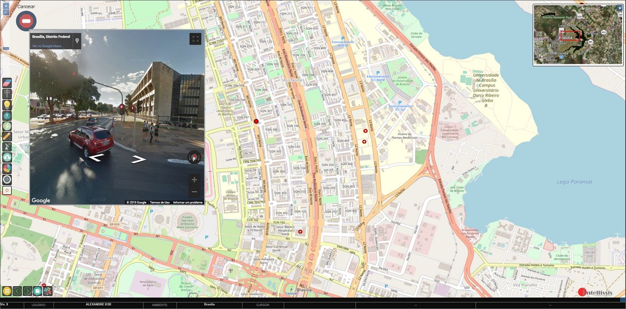Click the red location marker on map

256,121
